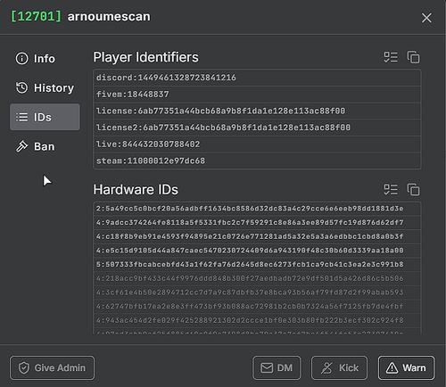Click the History clock icon
Image resolution: width=446 pixels, height=387 pixels.
(21, 88)
